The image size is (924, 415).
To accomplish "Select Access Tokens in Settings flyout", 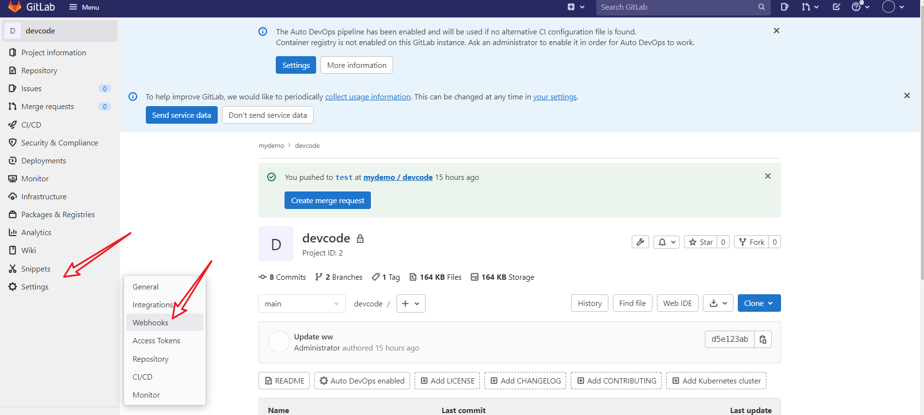I will tap(165, 340).
